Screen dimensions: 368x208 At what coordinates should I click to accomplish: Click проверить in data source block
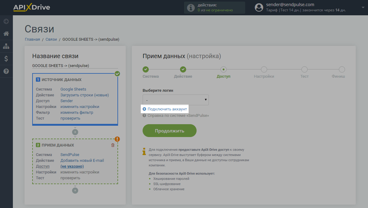(70, 118)
